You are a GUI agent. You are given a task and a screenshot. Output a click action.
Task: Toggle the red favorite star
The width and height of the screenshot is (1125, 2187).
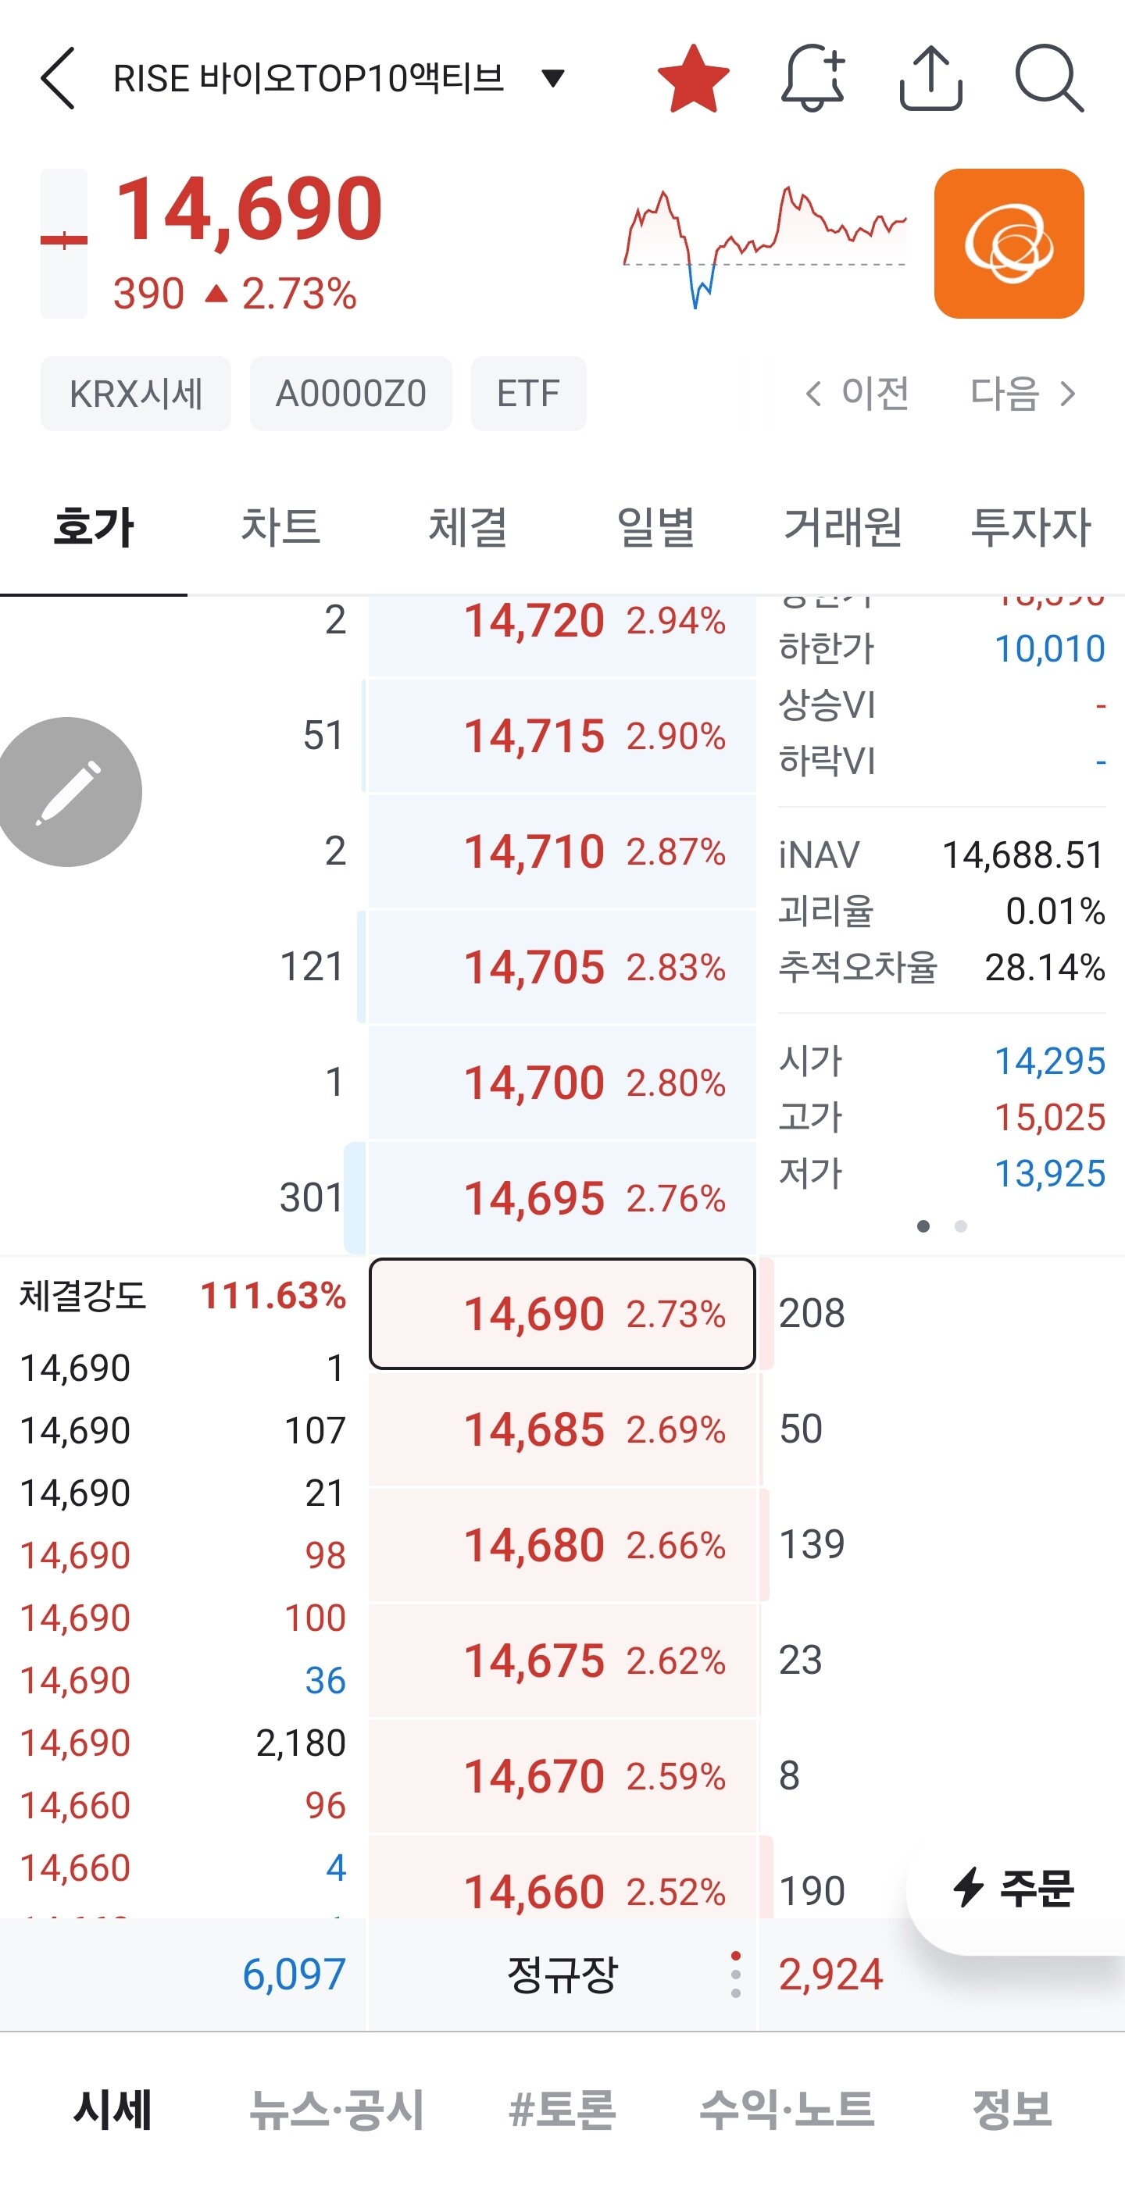[x=693, y=79]
